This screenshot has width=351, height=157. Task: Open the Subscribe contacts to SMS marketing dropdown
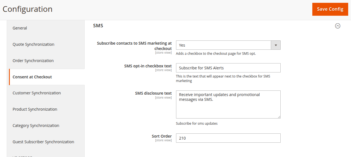click(228, 45)
